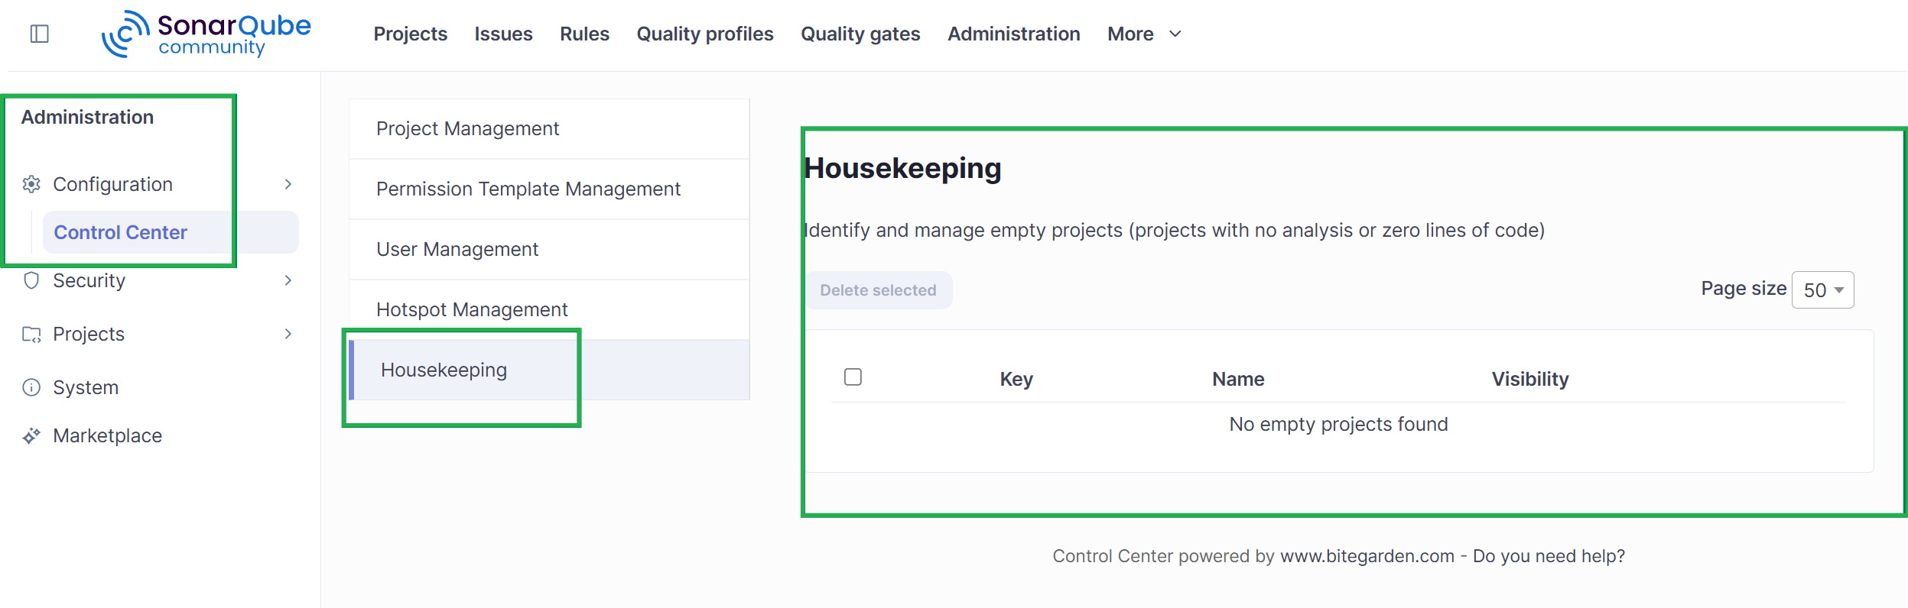Open the More navigation dropdown
The width and height of the screenshot is (1908, 608).
tap(1143, 34)
